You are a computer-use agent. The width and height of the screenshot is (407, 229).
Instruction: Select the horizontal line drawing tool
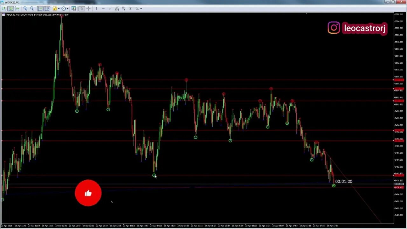[x=103, y=9]
